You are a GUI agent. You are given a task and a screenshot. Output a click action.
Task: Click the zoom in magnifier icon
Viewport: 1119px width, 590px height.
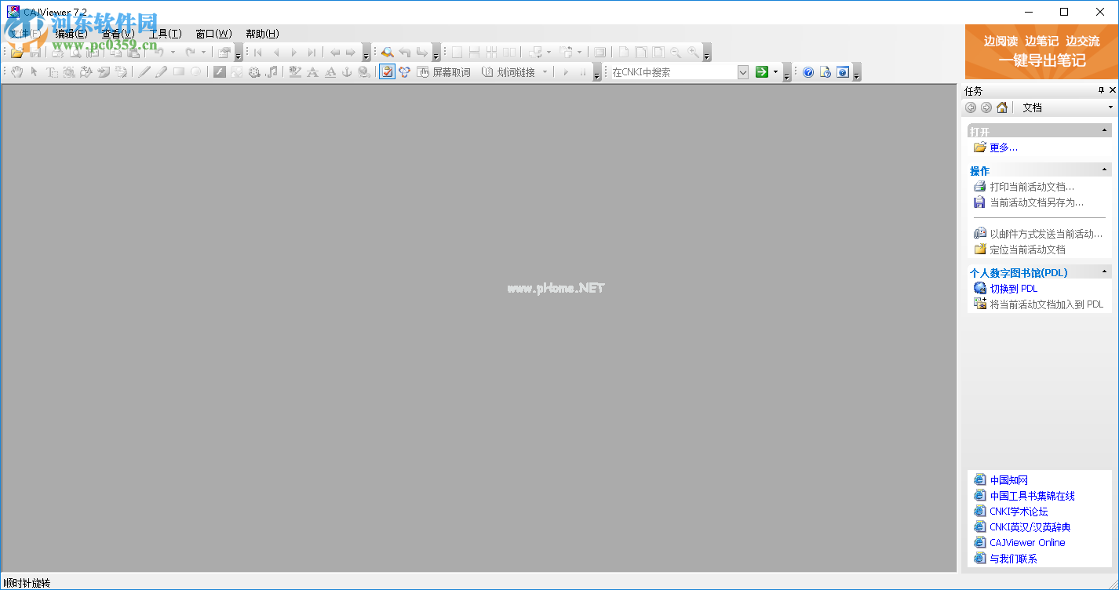(694, 53)
